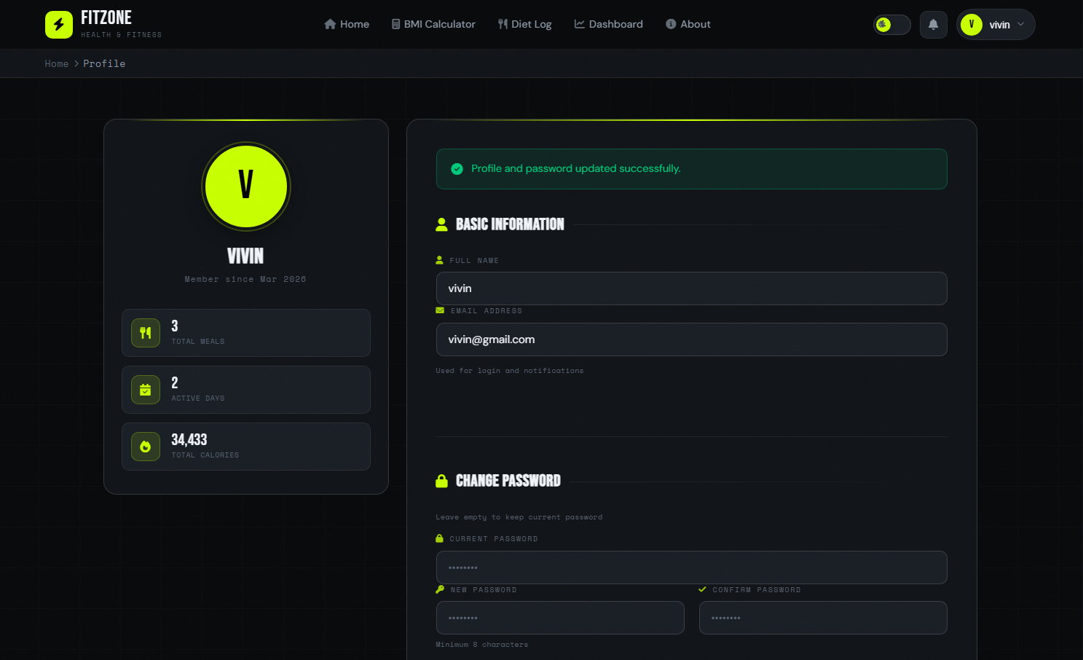Click the FitZone lightning bolt logo
The image size is (1083, 660).
tap(59, 25)
